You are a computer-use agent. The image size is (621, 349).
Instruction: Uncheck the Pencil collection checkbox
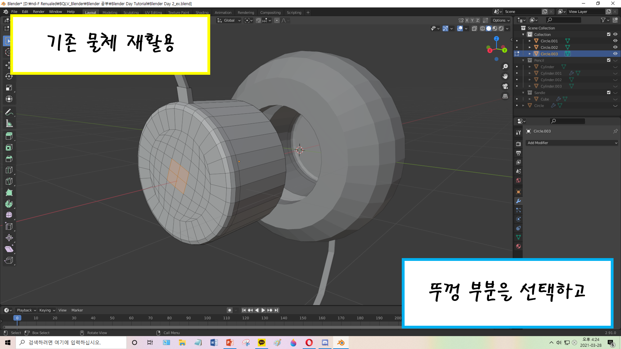pyautogui.click(x=609, y=60)
